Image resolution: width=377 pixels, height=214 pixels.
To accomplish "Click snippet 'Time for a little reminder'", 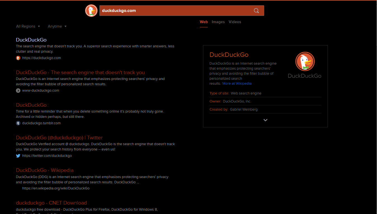I will click(90, 114).
